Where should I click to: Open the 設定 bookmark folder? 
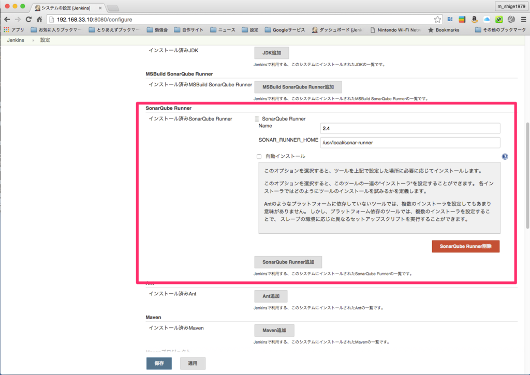[250, 29]
